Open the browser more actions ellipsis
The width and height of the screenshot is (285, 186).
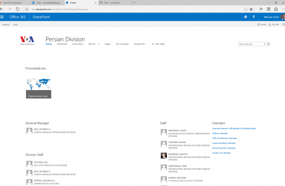pyautogui.click(x=283, y=9)
